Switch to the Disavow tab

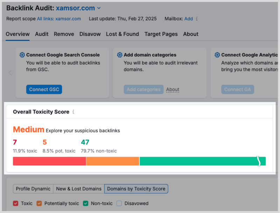pos(90,34)
